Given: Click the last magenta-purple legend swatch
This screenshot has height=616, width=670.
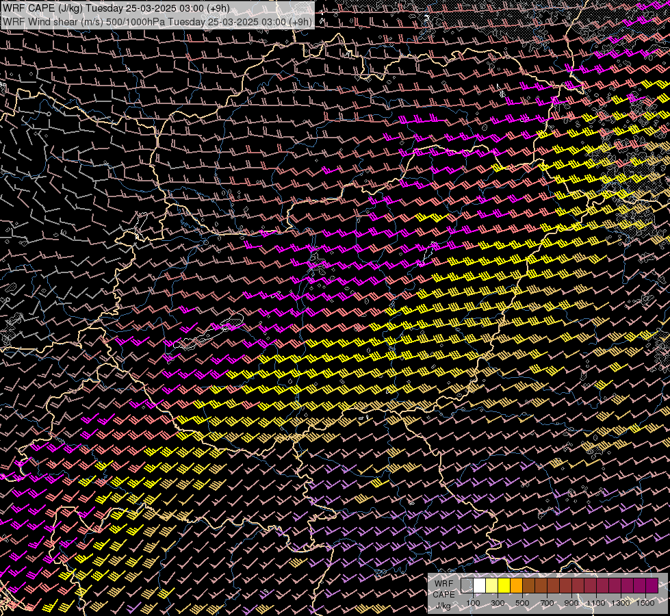Looking at the screenshot, I should pyautogui.click(x=652, y=586).
